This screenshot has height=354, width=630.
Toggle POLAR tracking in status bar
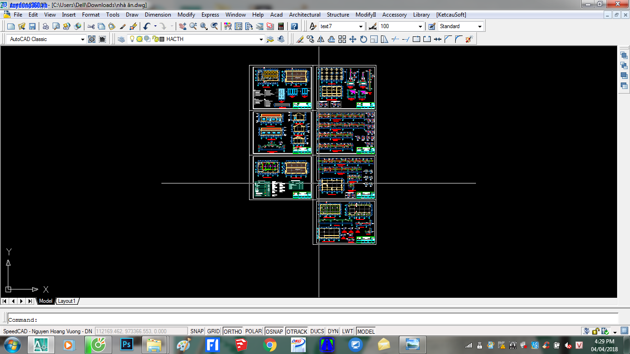[254, 331]
